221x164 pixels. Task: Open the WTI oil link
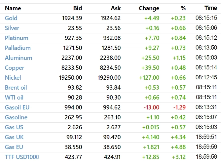[14, 98]
